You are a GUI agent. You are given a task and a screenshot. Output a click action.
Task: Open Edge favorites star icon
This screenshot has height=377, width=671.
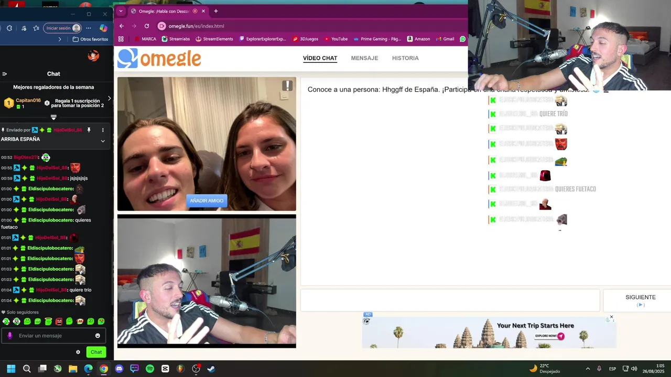[x=36, y=28]
